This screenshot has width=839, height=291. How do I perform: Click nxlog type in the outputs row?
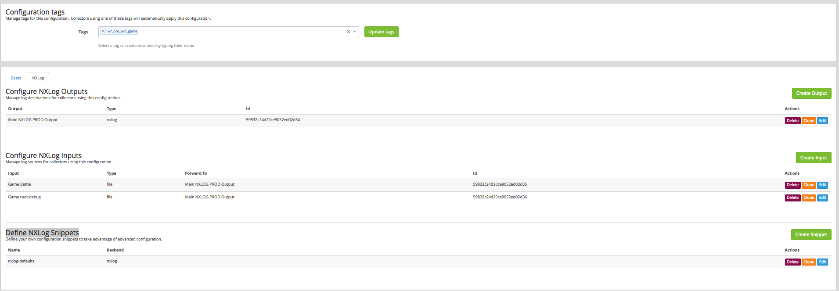pos(112,120)
